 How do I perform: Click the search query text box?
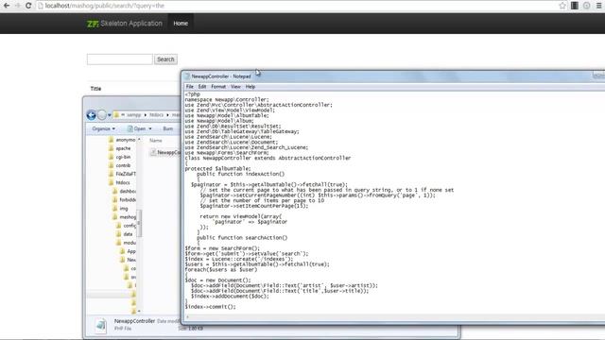pos(120,59)
